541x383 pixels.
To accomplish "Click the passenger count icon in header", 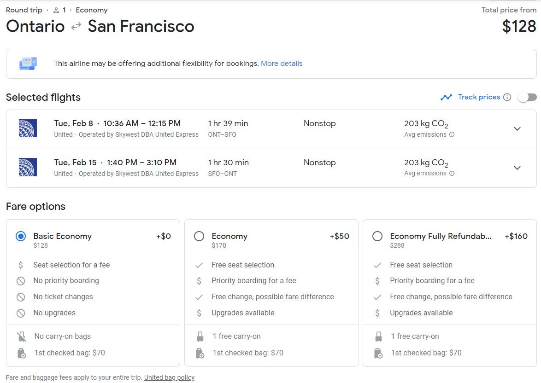I will [56, 10].
